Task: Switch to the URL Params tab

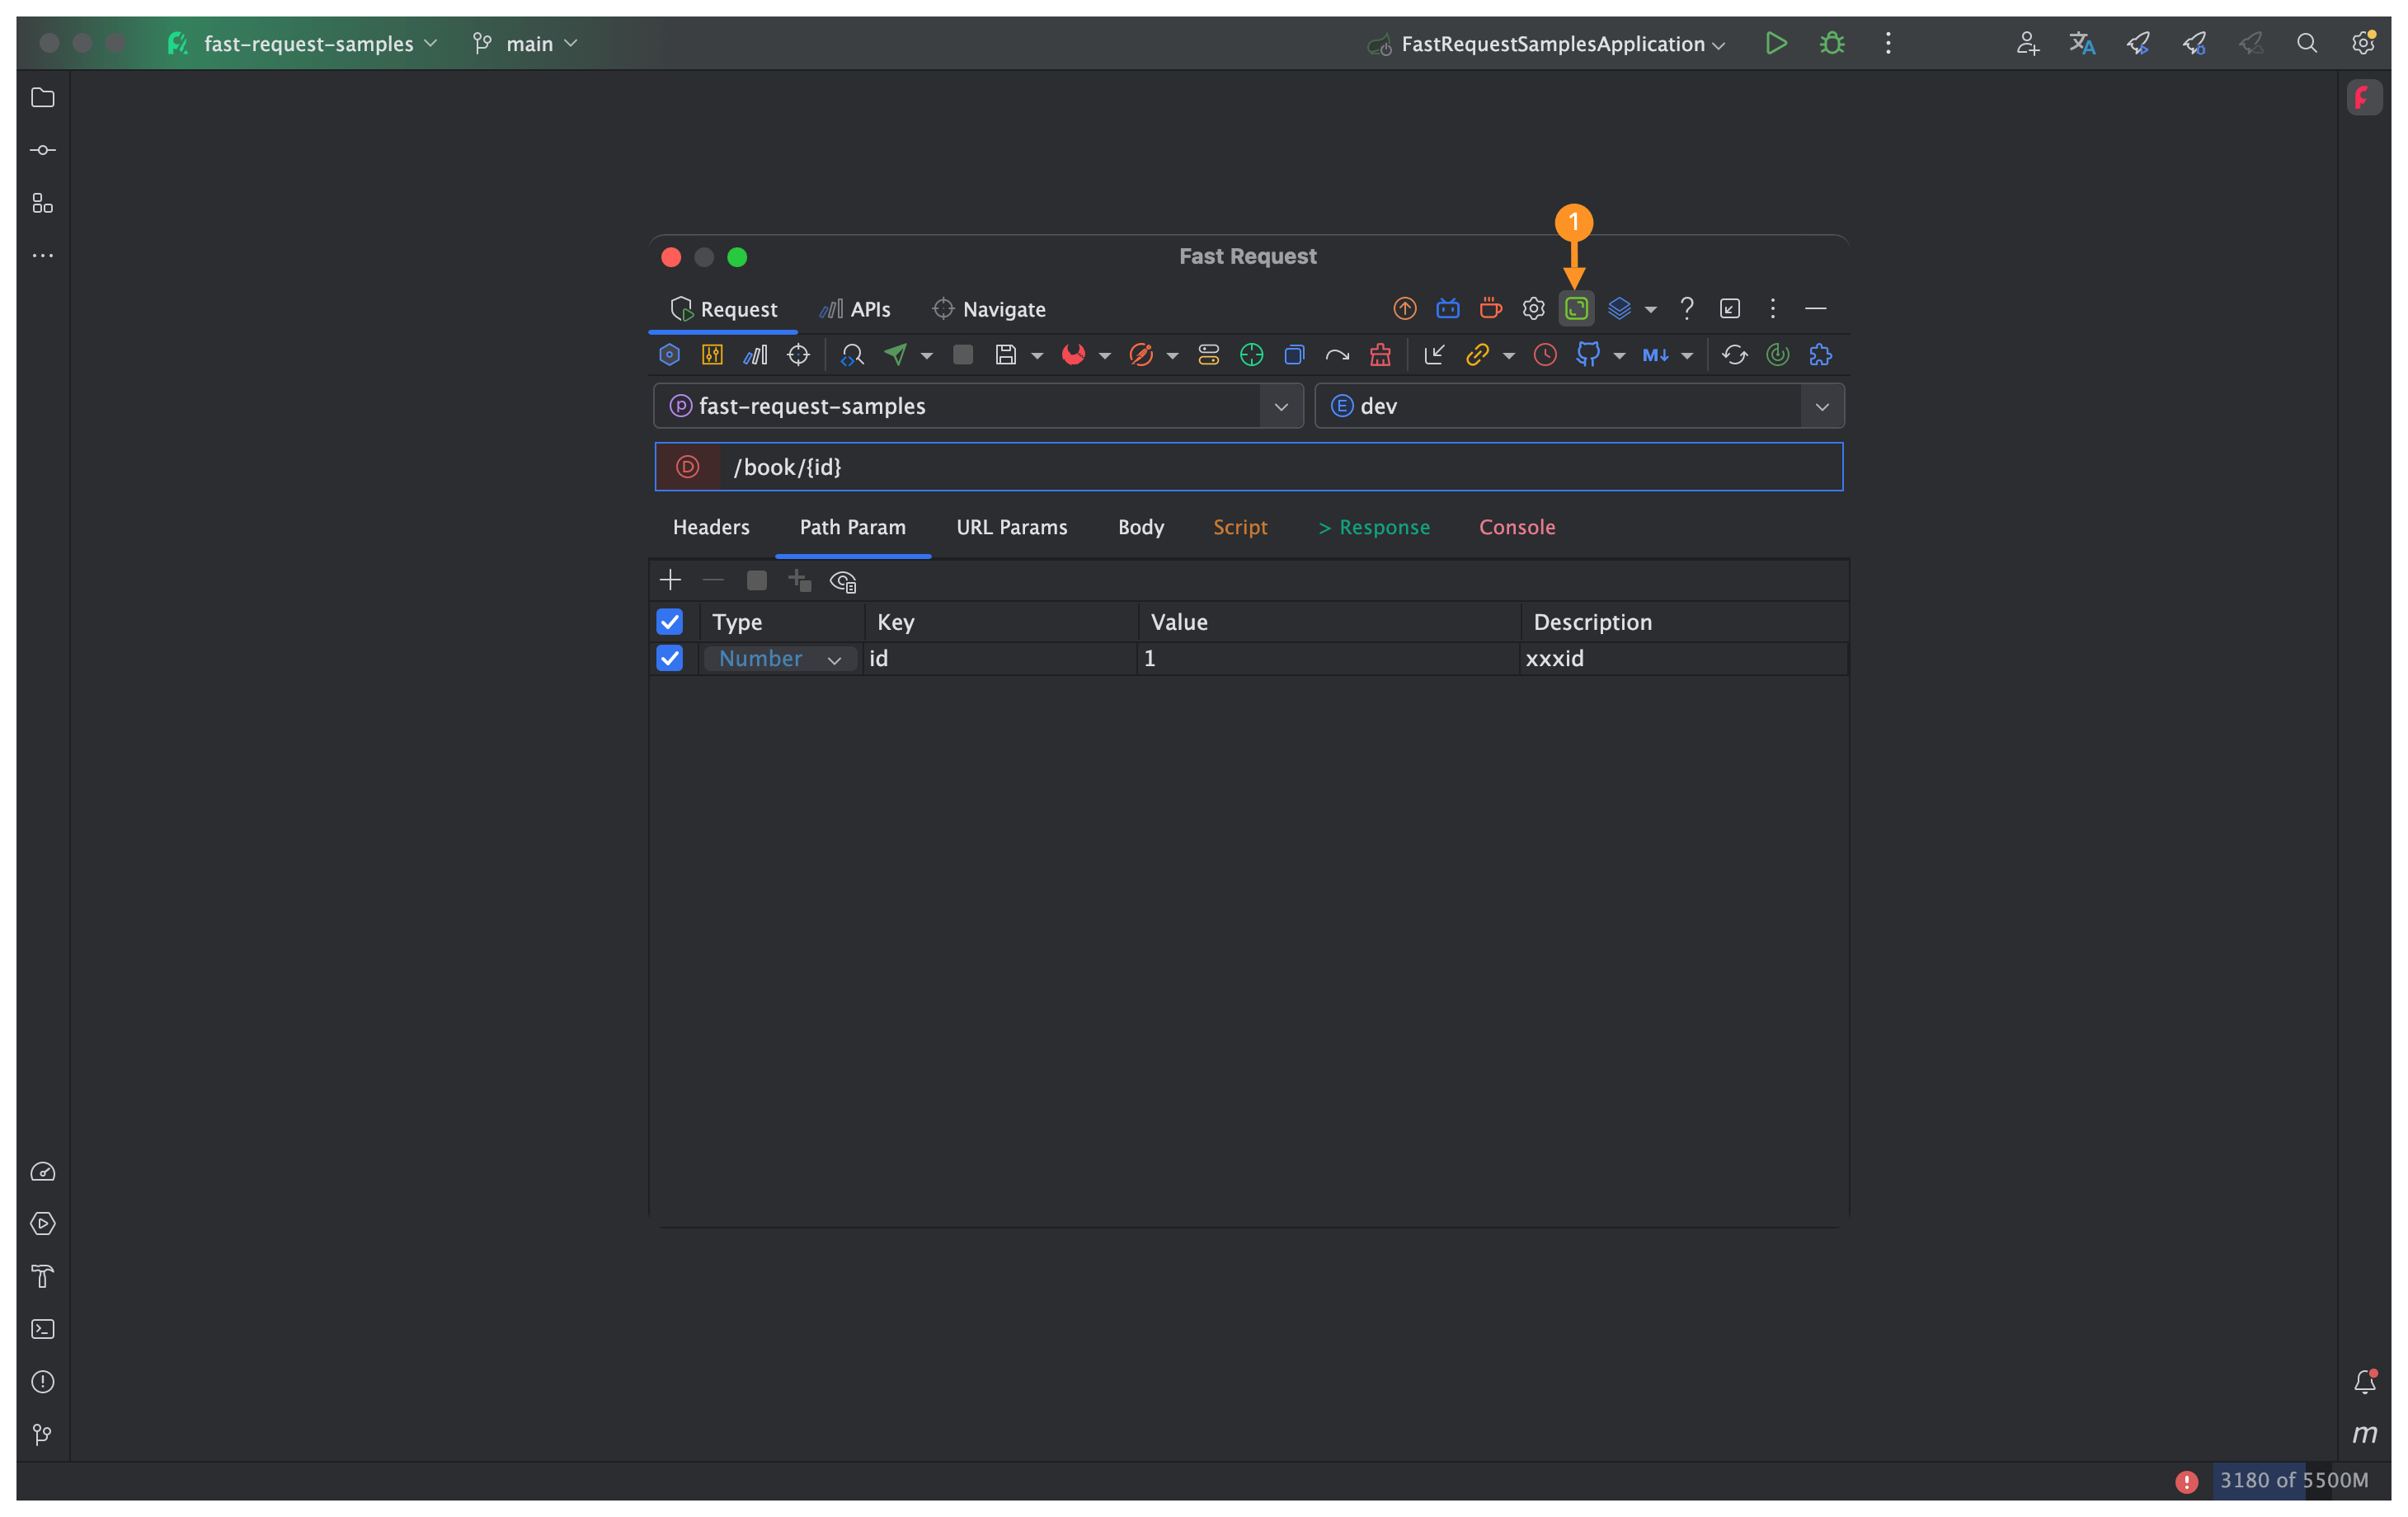Action: coord(1011,527)
